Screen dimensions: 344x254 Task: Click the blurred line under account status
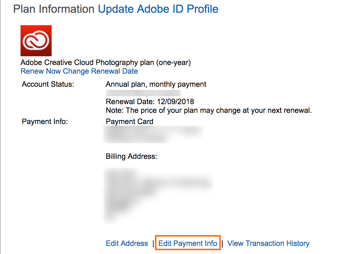click(x=143, y=93)
